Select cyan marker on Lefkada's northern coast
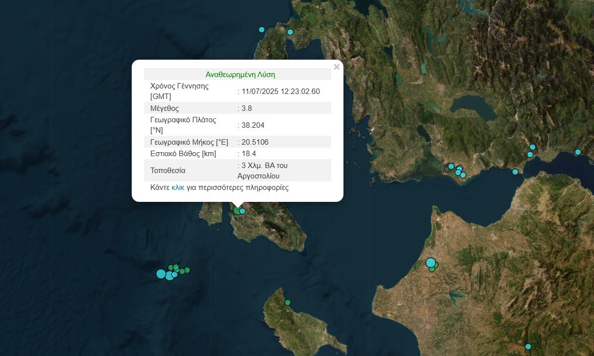Screen dimensions: 594x356 click(290, 32)
